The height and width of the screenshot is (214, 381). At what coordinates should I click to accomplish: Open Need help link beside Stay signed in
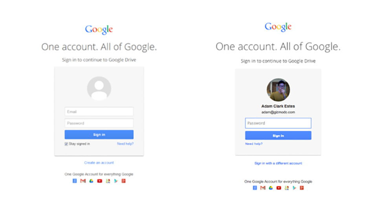(x=125, y=144)
